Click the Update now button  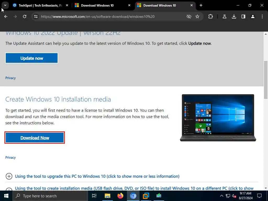point(32,58)
